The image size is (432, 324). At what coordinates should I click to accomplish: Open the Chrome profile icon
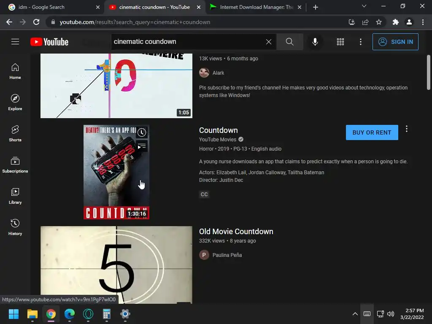(409, 22)
